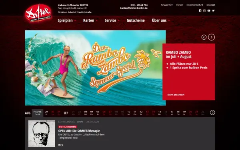Open the YouTube icon in header
This screenshot has height=150, width=240.
(209, 10)
